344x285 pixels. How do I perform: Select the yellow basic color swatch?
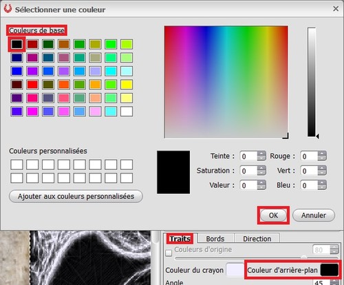point(127,85)
